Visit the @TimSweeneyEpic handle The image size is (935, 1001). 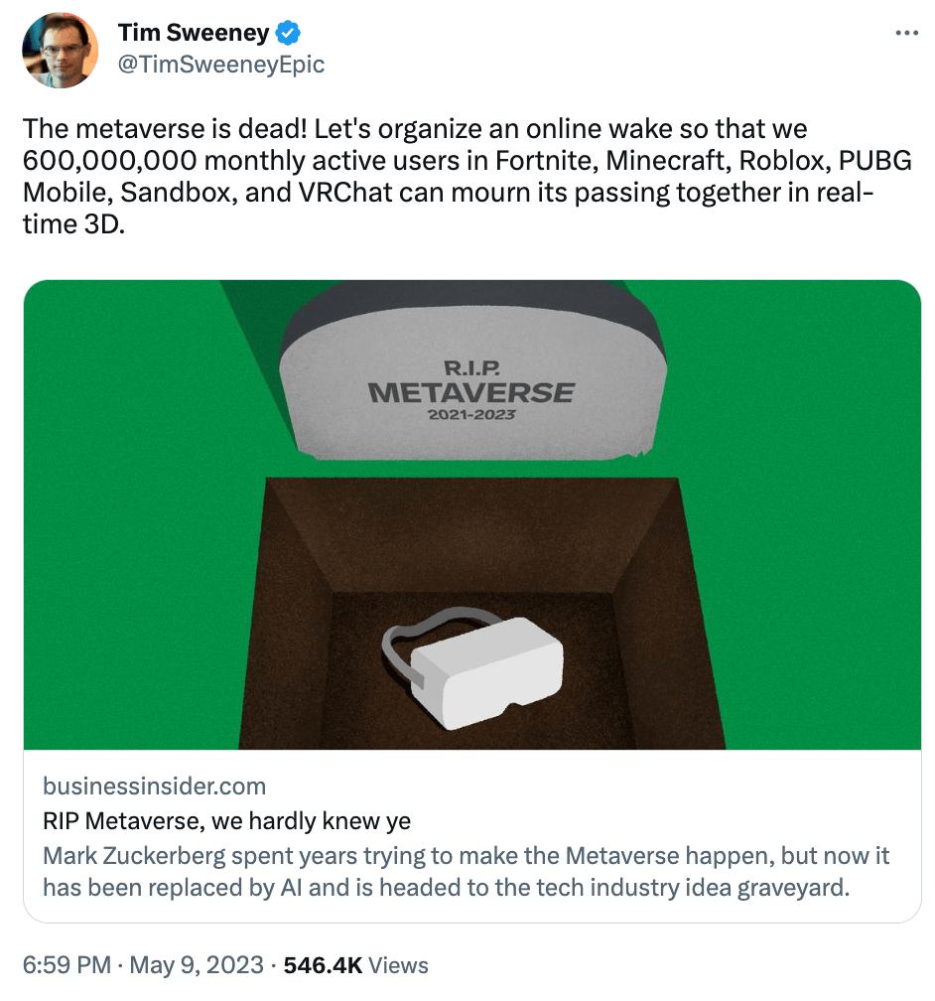[221, 64]
